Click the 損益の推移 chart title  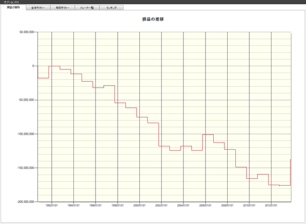pos(153,19)
